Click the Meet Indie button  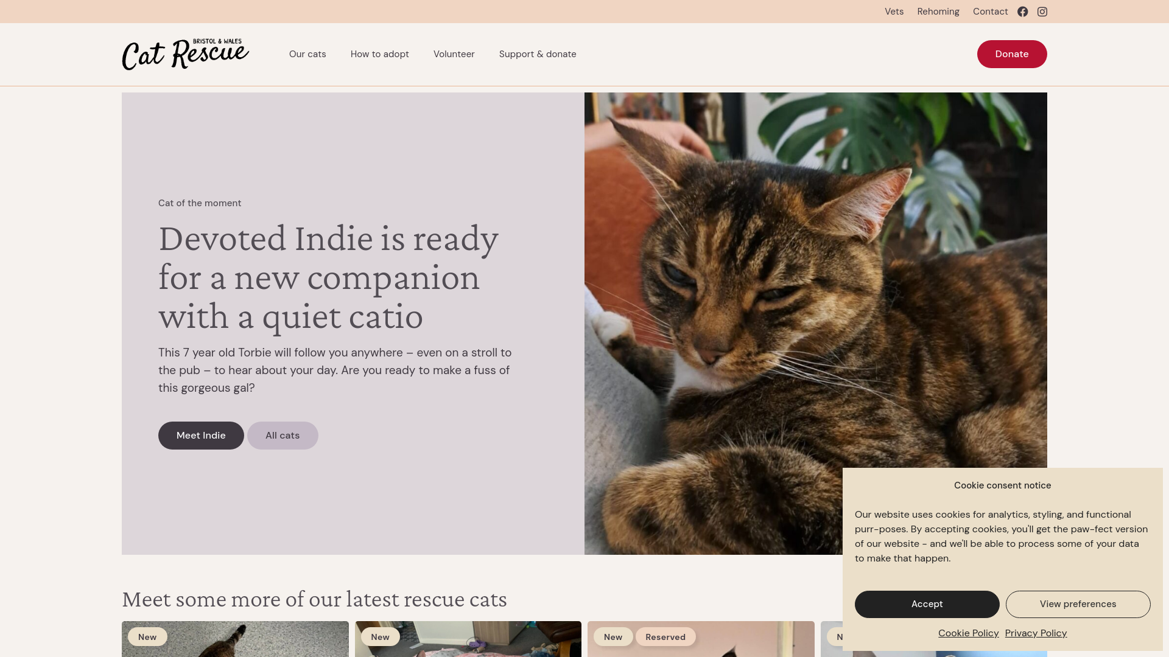[x=201, y=436]
